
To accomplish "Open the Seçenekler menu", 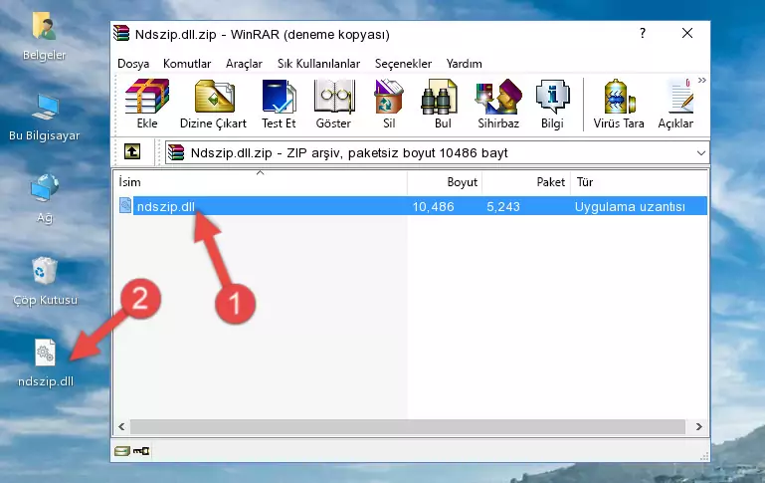I will tap(403, 64).
